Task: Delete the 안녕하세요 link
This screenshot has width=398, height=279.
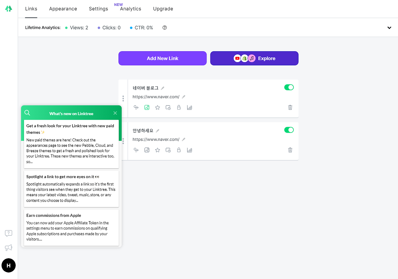Action: pyautogui.click(x=290, y=150)
